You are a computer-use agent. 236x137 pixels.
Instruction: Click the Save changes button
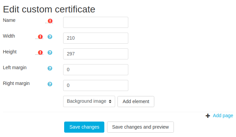[84, 127]
